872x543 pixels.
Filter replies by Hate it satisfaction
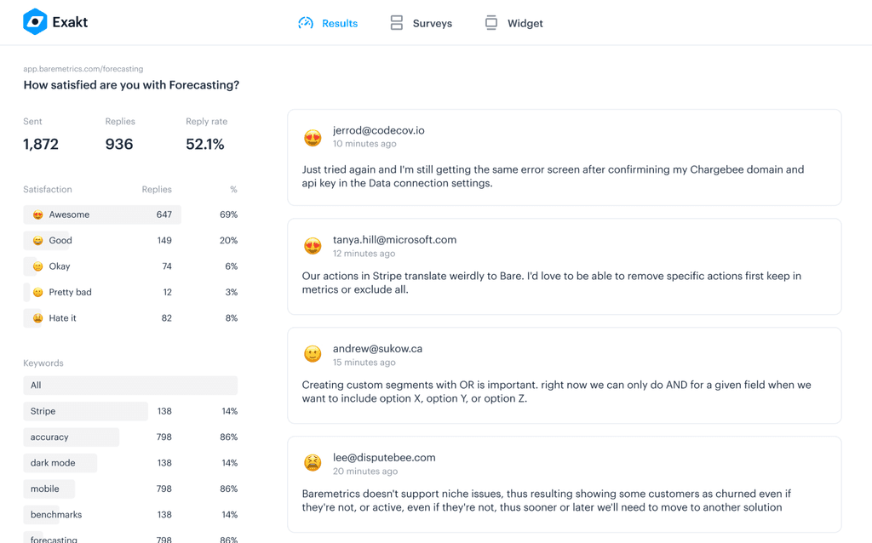click(x=130, y=318)
